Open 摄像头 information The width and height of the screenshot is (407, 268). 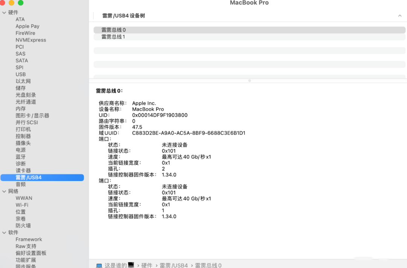tap(23, 143)
